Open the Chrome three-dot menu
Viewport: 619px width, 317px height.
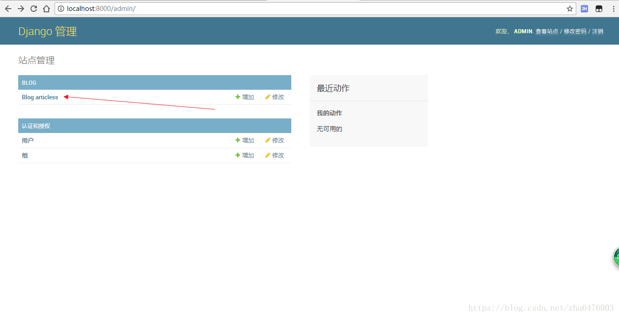point(614,9)
